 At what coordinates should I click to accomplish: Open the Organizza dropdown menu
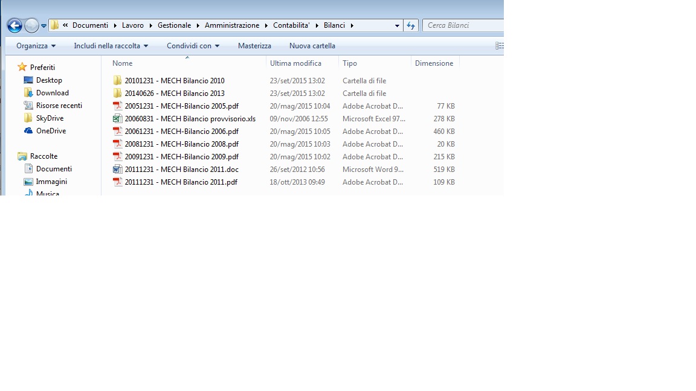tap(36, 46)
